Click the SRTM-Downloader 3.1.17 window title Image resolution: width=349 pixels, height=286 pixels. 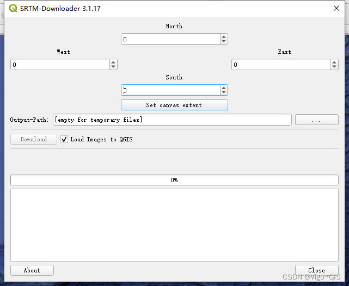[x=60, y=9]
